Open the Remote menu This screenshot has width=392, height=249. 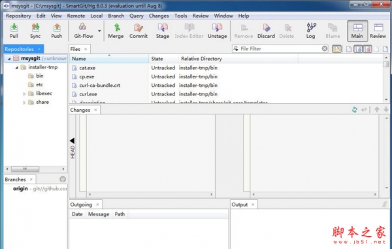(76, 16)
